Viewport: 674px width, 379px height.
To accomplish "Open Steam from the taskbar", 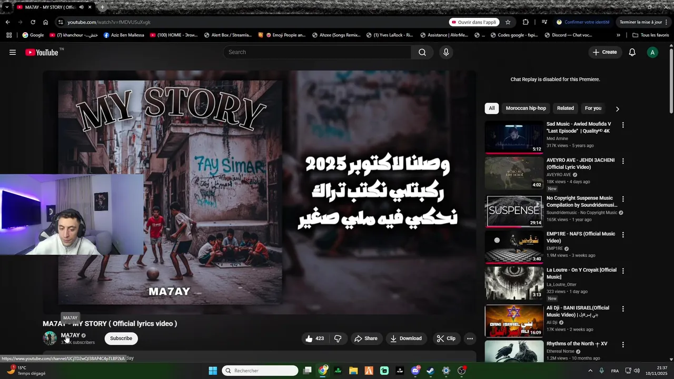I will (x=430, y=371).
